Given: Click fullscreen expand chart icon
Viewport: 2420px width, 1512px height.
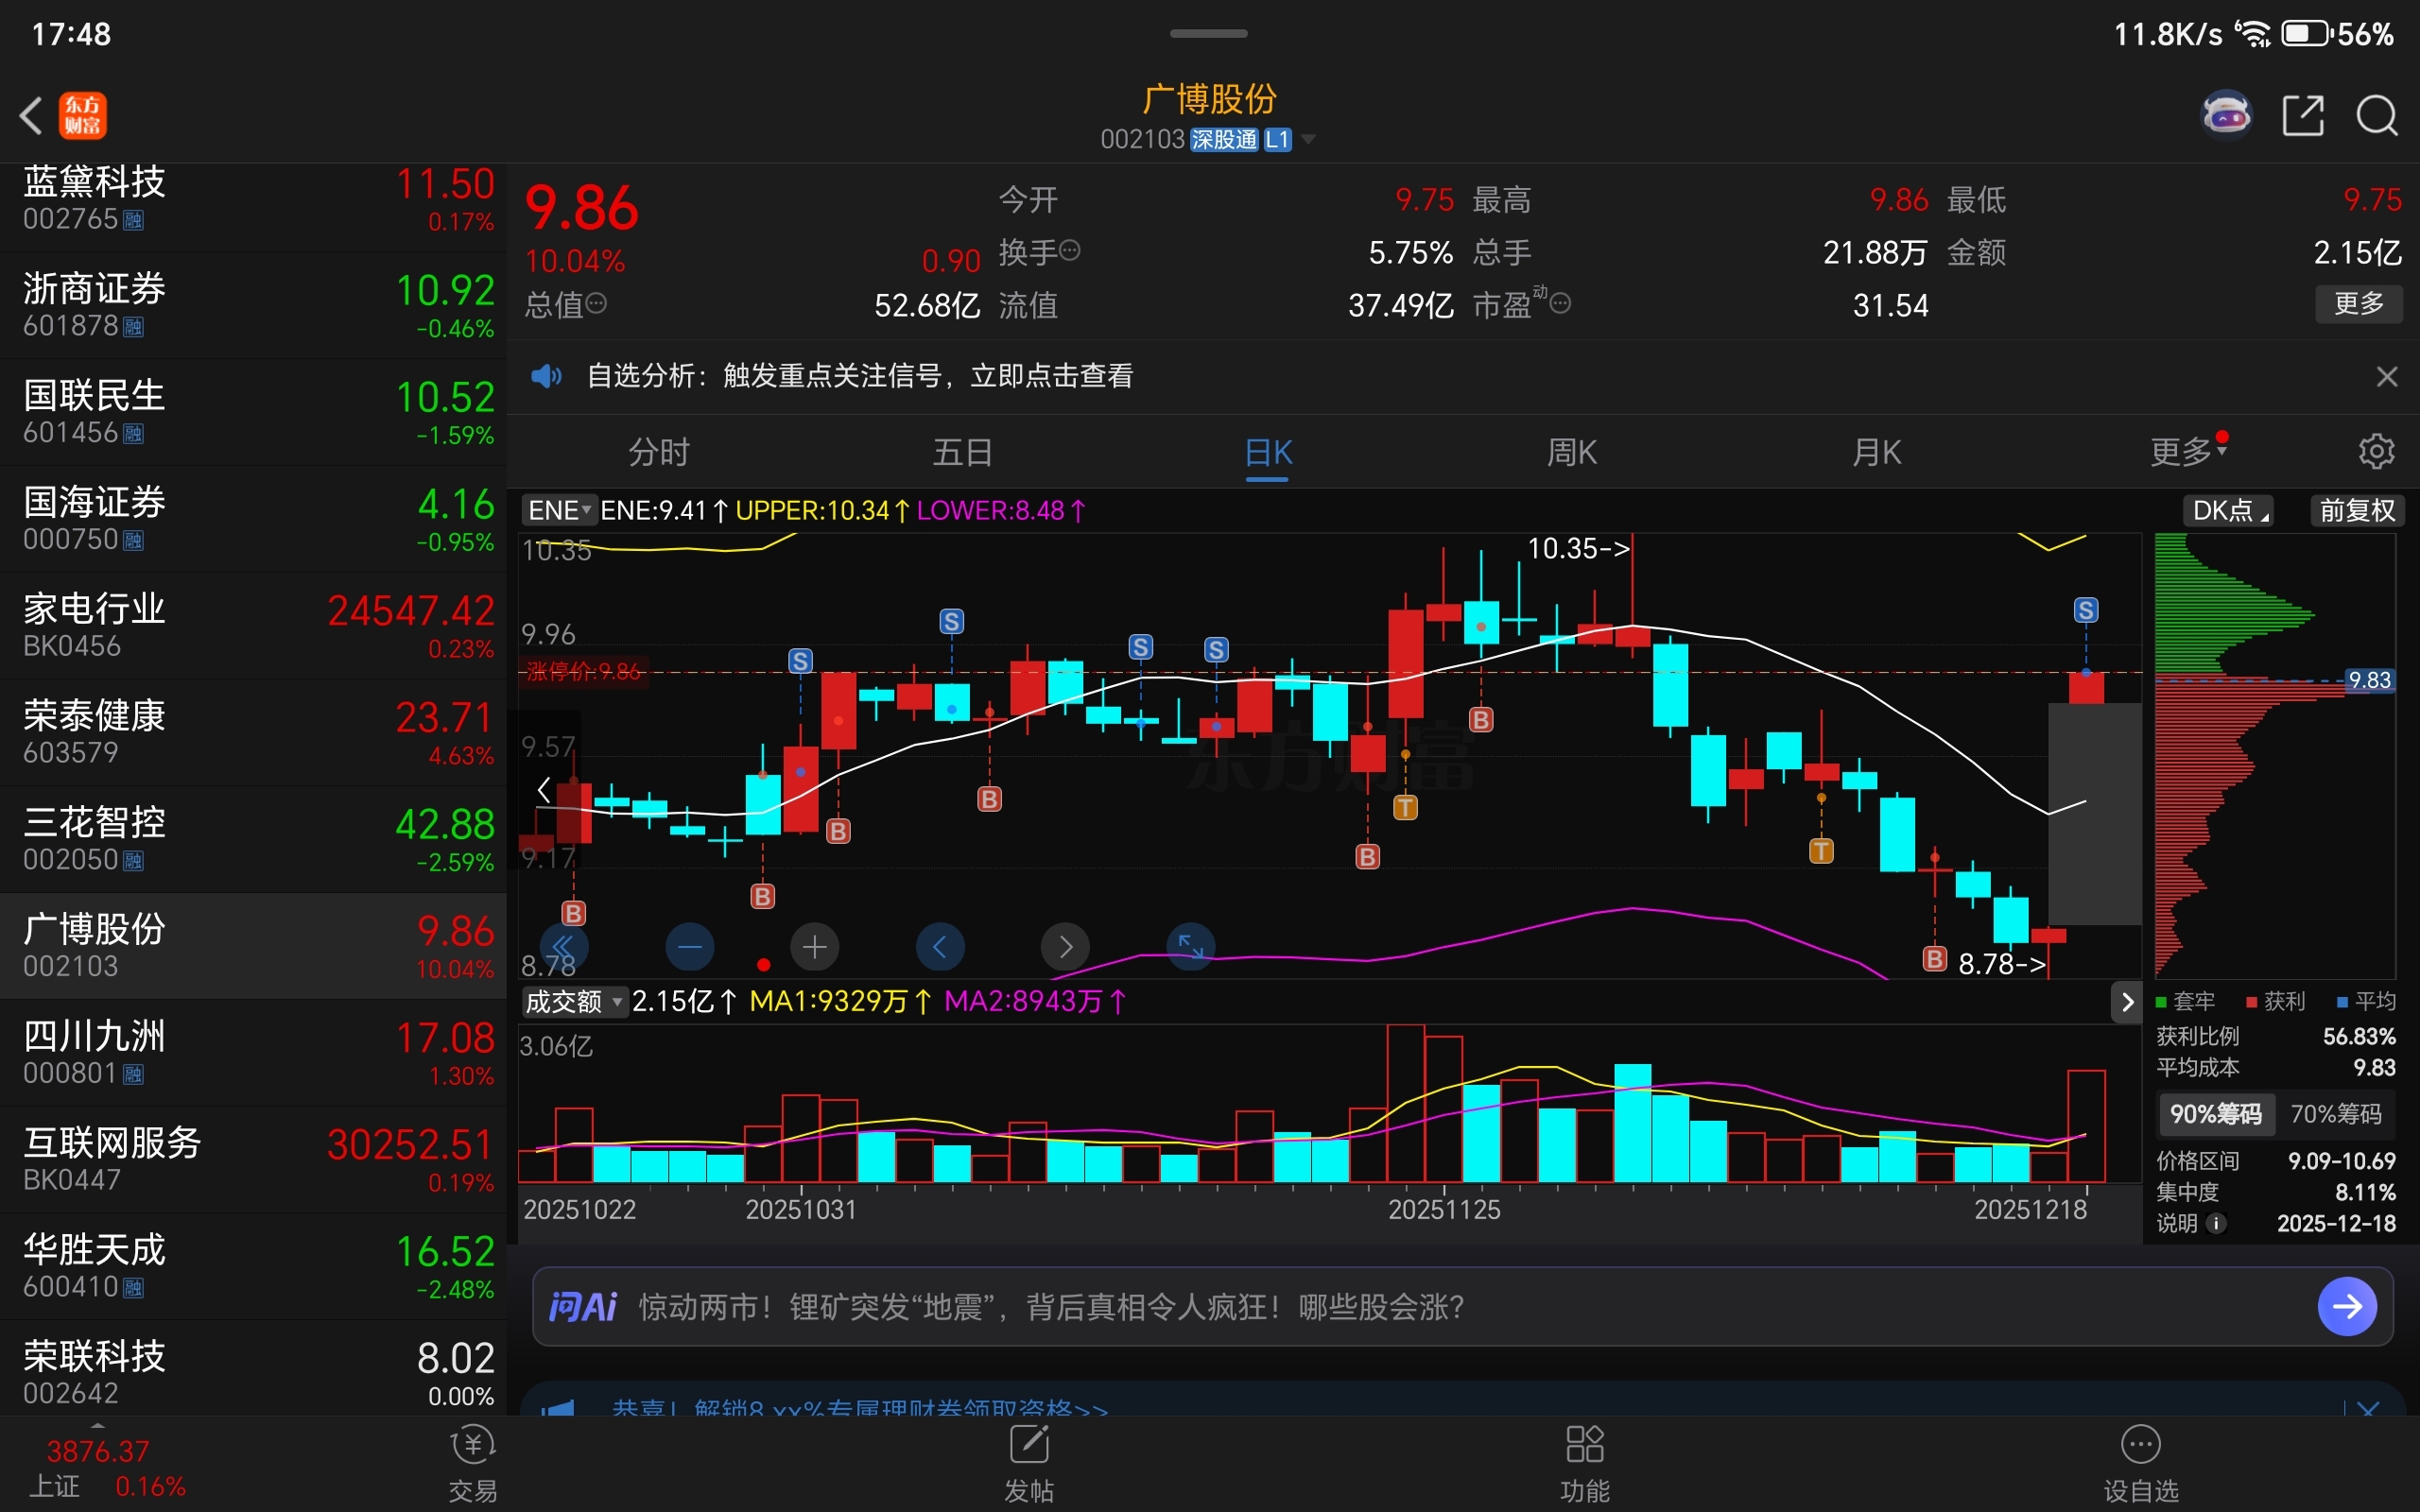Looking at the screenshot, I should point(1191,946).
